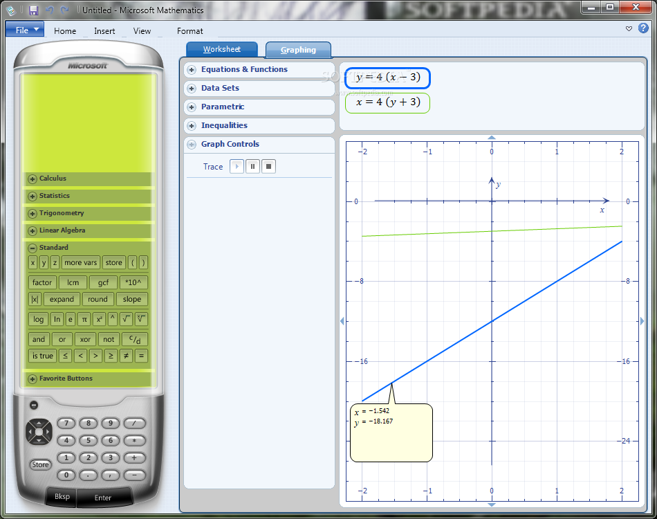Viewport: 657px width, 519px height.
Task: Insert less-than-or-equal sign button
Action: (x=65, y=356)
